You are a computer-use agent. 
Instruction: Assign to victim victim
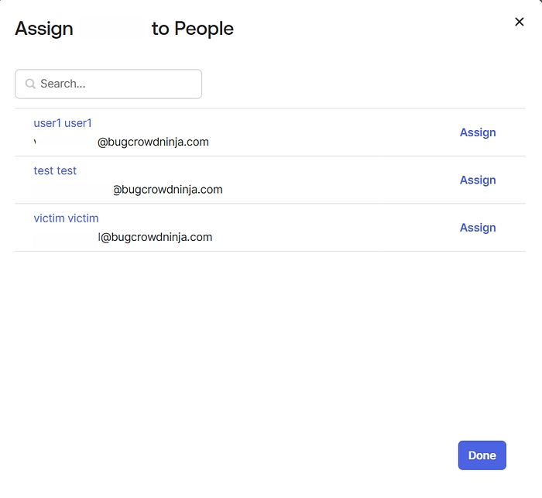coord(478,228)
